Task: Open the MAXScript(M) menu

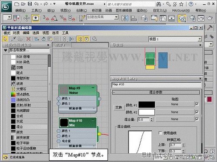Action: [181, 10]
